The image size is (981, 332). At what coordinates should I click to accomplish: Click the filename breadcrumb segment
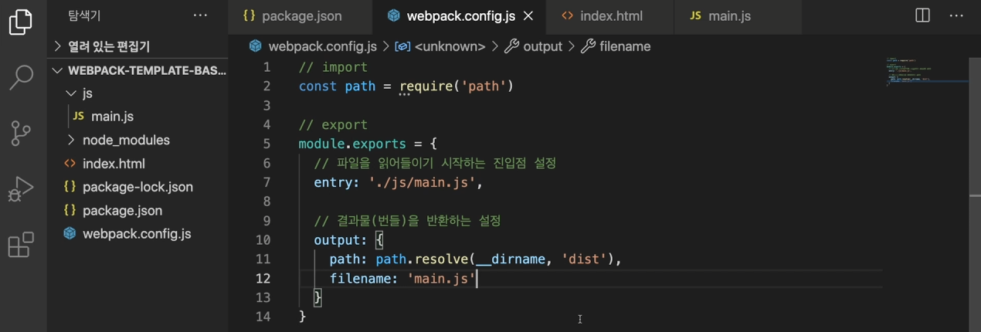point(616,46)
